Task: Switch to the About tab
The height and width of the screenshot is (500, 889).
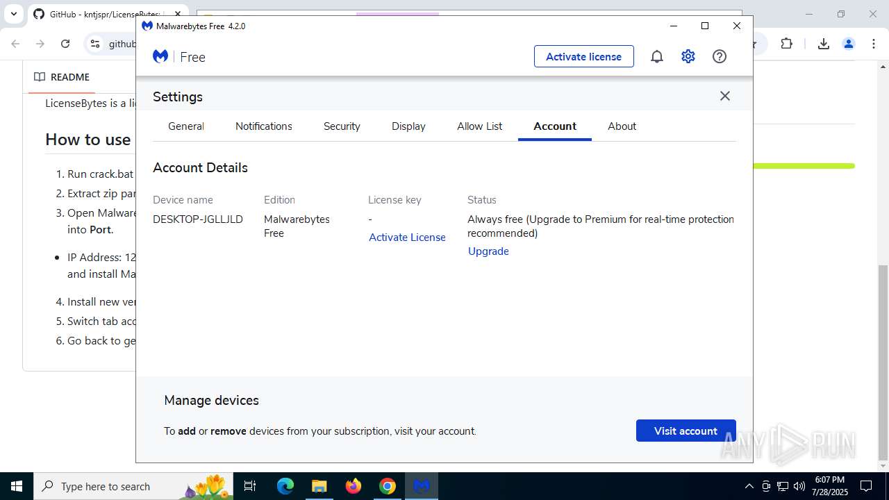Action: (622, 126)
